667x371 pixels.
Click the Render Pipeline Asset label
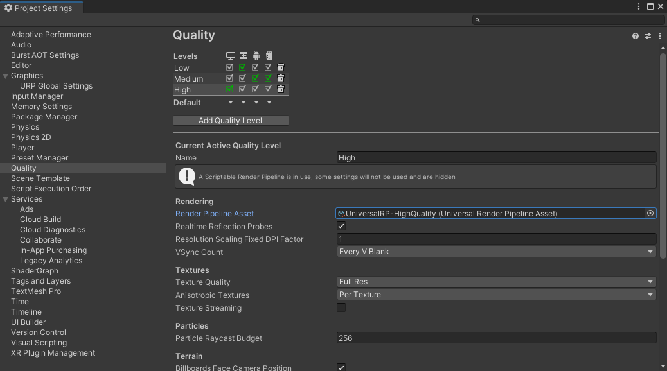tap(215, 214)
